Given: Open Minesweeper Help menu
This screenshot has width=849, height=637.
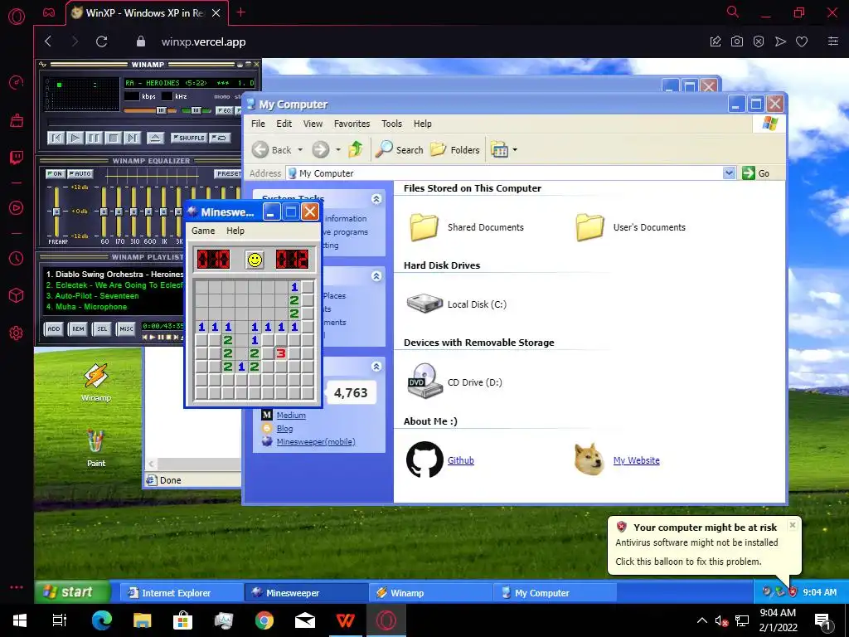Looking at the screenshot, I should click(235, 231).
